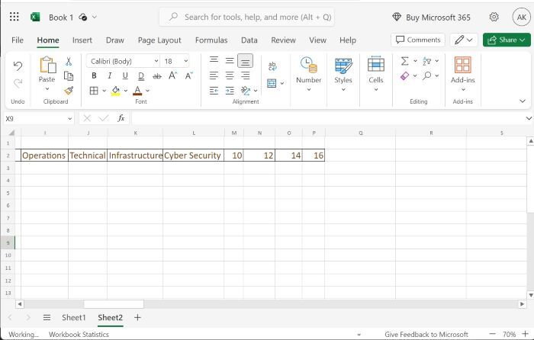The height and width of the screenshot is (340, 534).
Task: Click the Excel logo icon
Action: click(x=35, y=17)
